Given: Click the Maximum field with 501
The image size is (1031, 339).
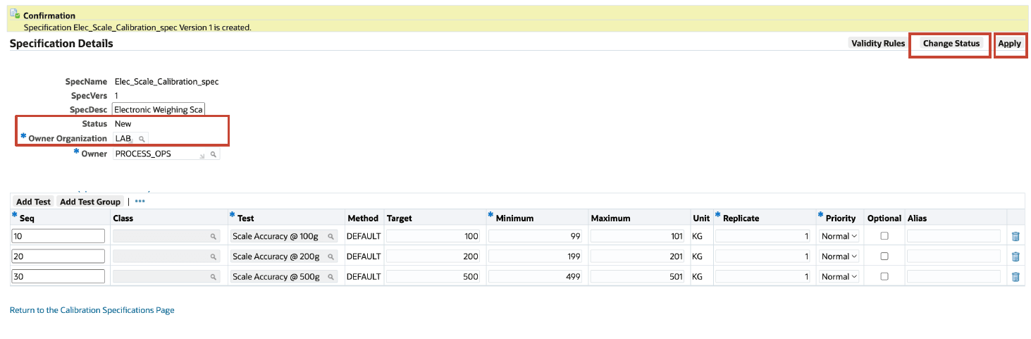Looking at the screenshot, I should coord(638,277).
